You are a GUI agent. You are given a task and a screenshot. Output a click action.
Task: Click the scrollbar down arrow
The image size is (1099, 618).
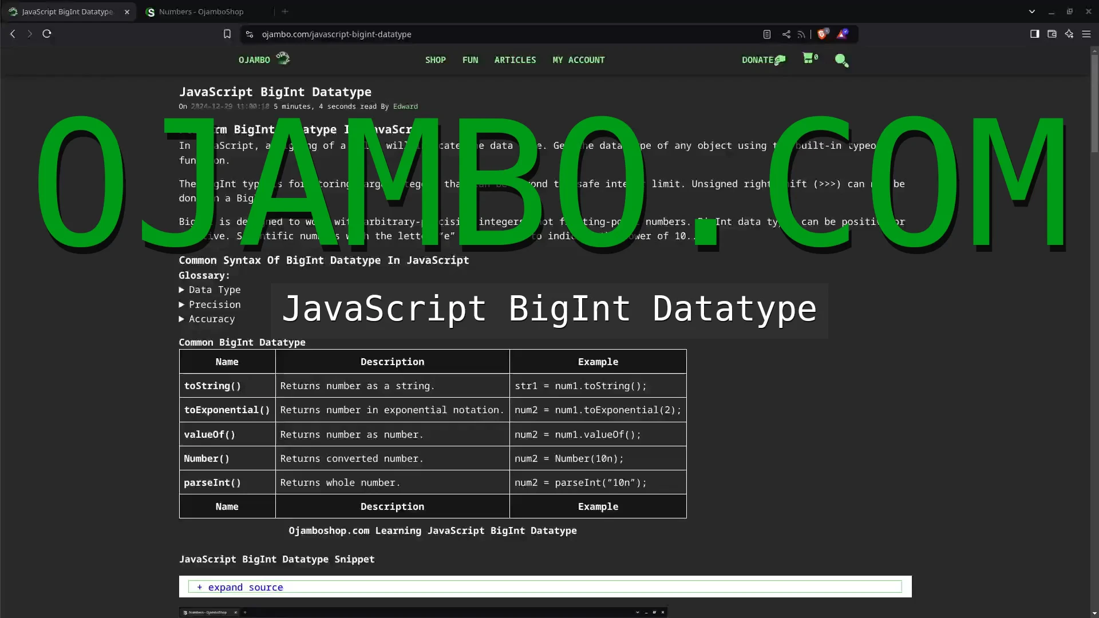(x=1094, y=613)
